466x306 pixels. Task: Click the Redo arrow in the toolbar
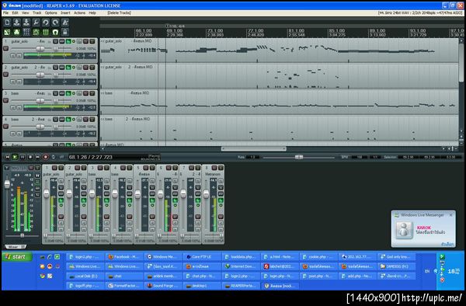pyautogui.click(x=55, y=23)
